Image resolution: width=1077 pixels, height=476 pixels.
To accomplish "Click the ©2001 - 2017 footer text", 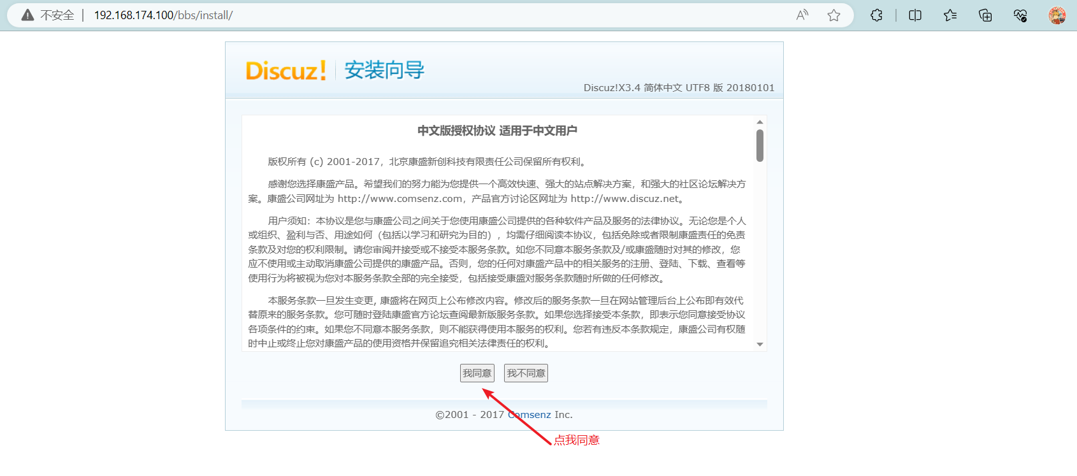I will coord(470,415).
